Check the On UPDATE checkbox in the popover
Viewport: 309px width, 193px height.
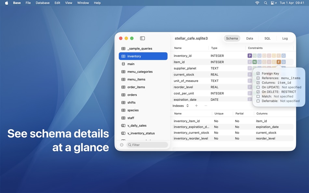tap(258, 87)
